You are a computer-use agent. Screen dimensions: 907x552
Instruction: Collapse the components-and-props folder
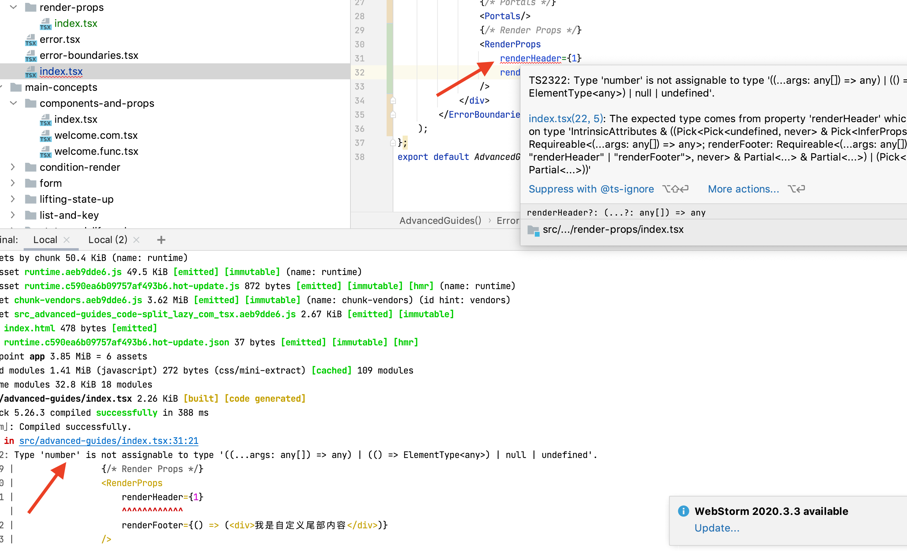(x=13, y=103)
